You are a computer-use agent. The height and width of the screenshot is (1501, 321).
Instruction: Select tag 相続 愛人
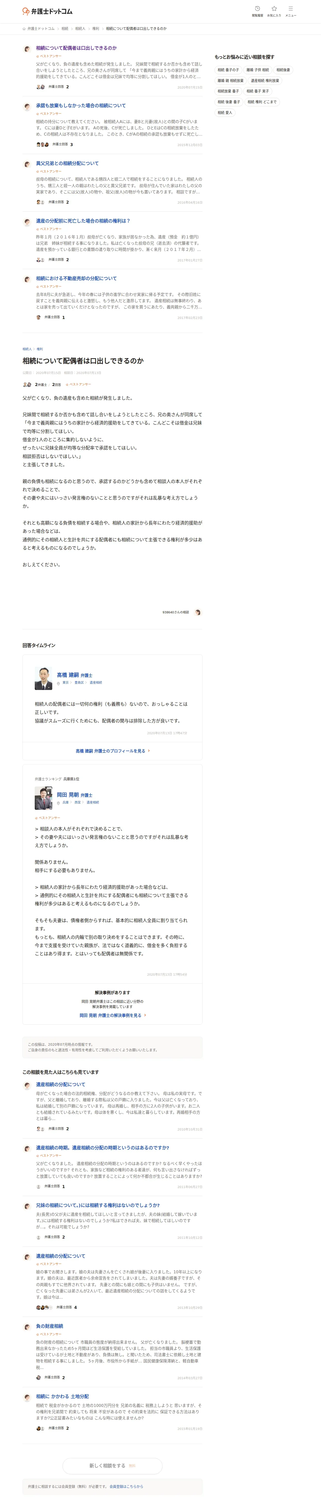coord(225,113)
